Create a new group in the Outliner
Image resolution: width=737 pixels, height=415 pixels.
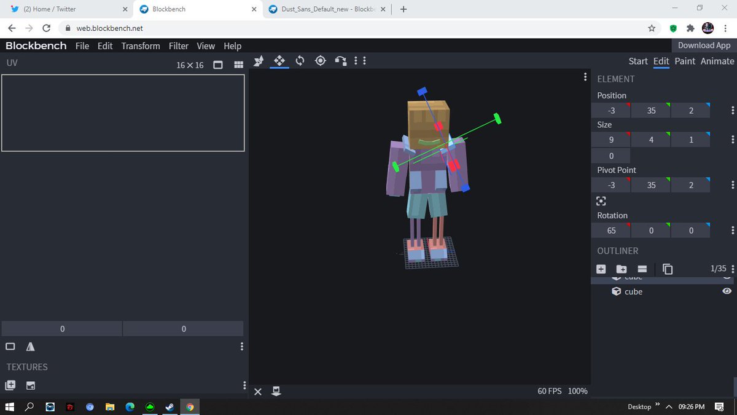point(622,269)
